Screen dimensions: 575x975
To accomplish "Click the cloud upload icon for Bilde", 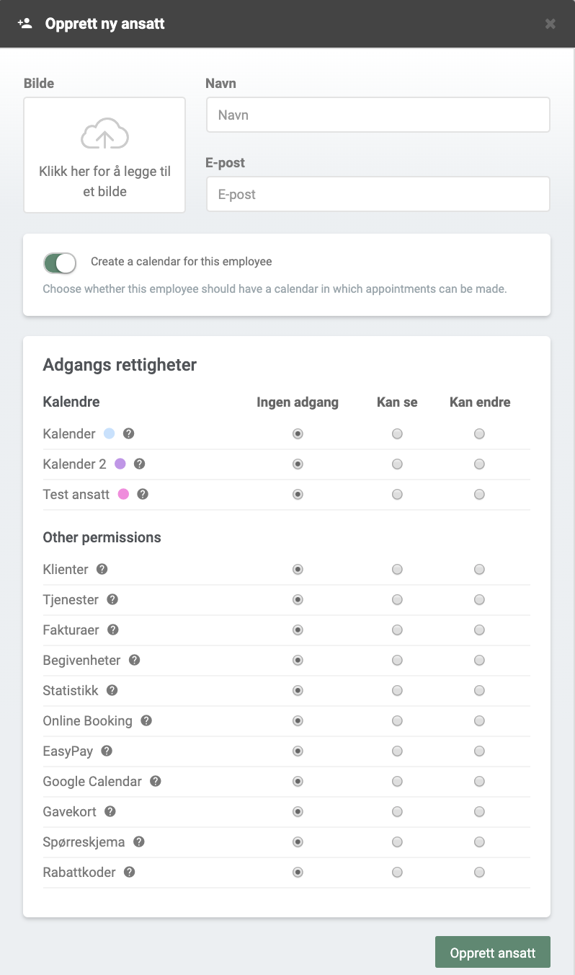I will [104, 135].
